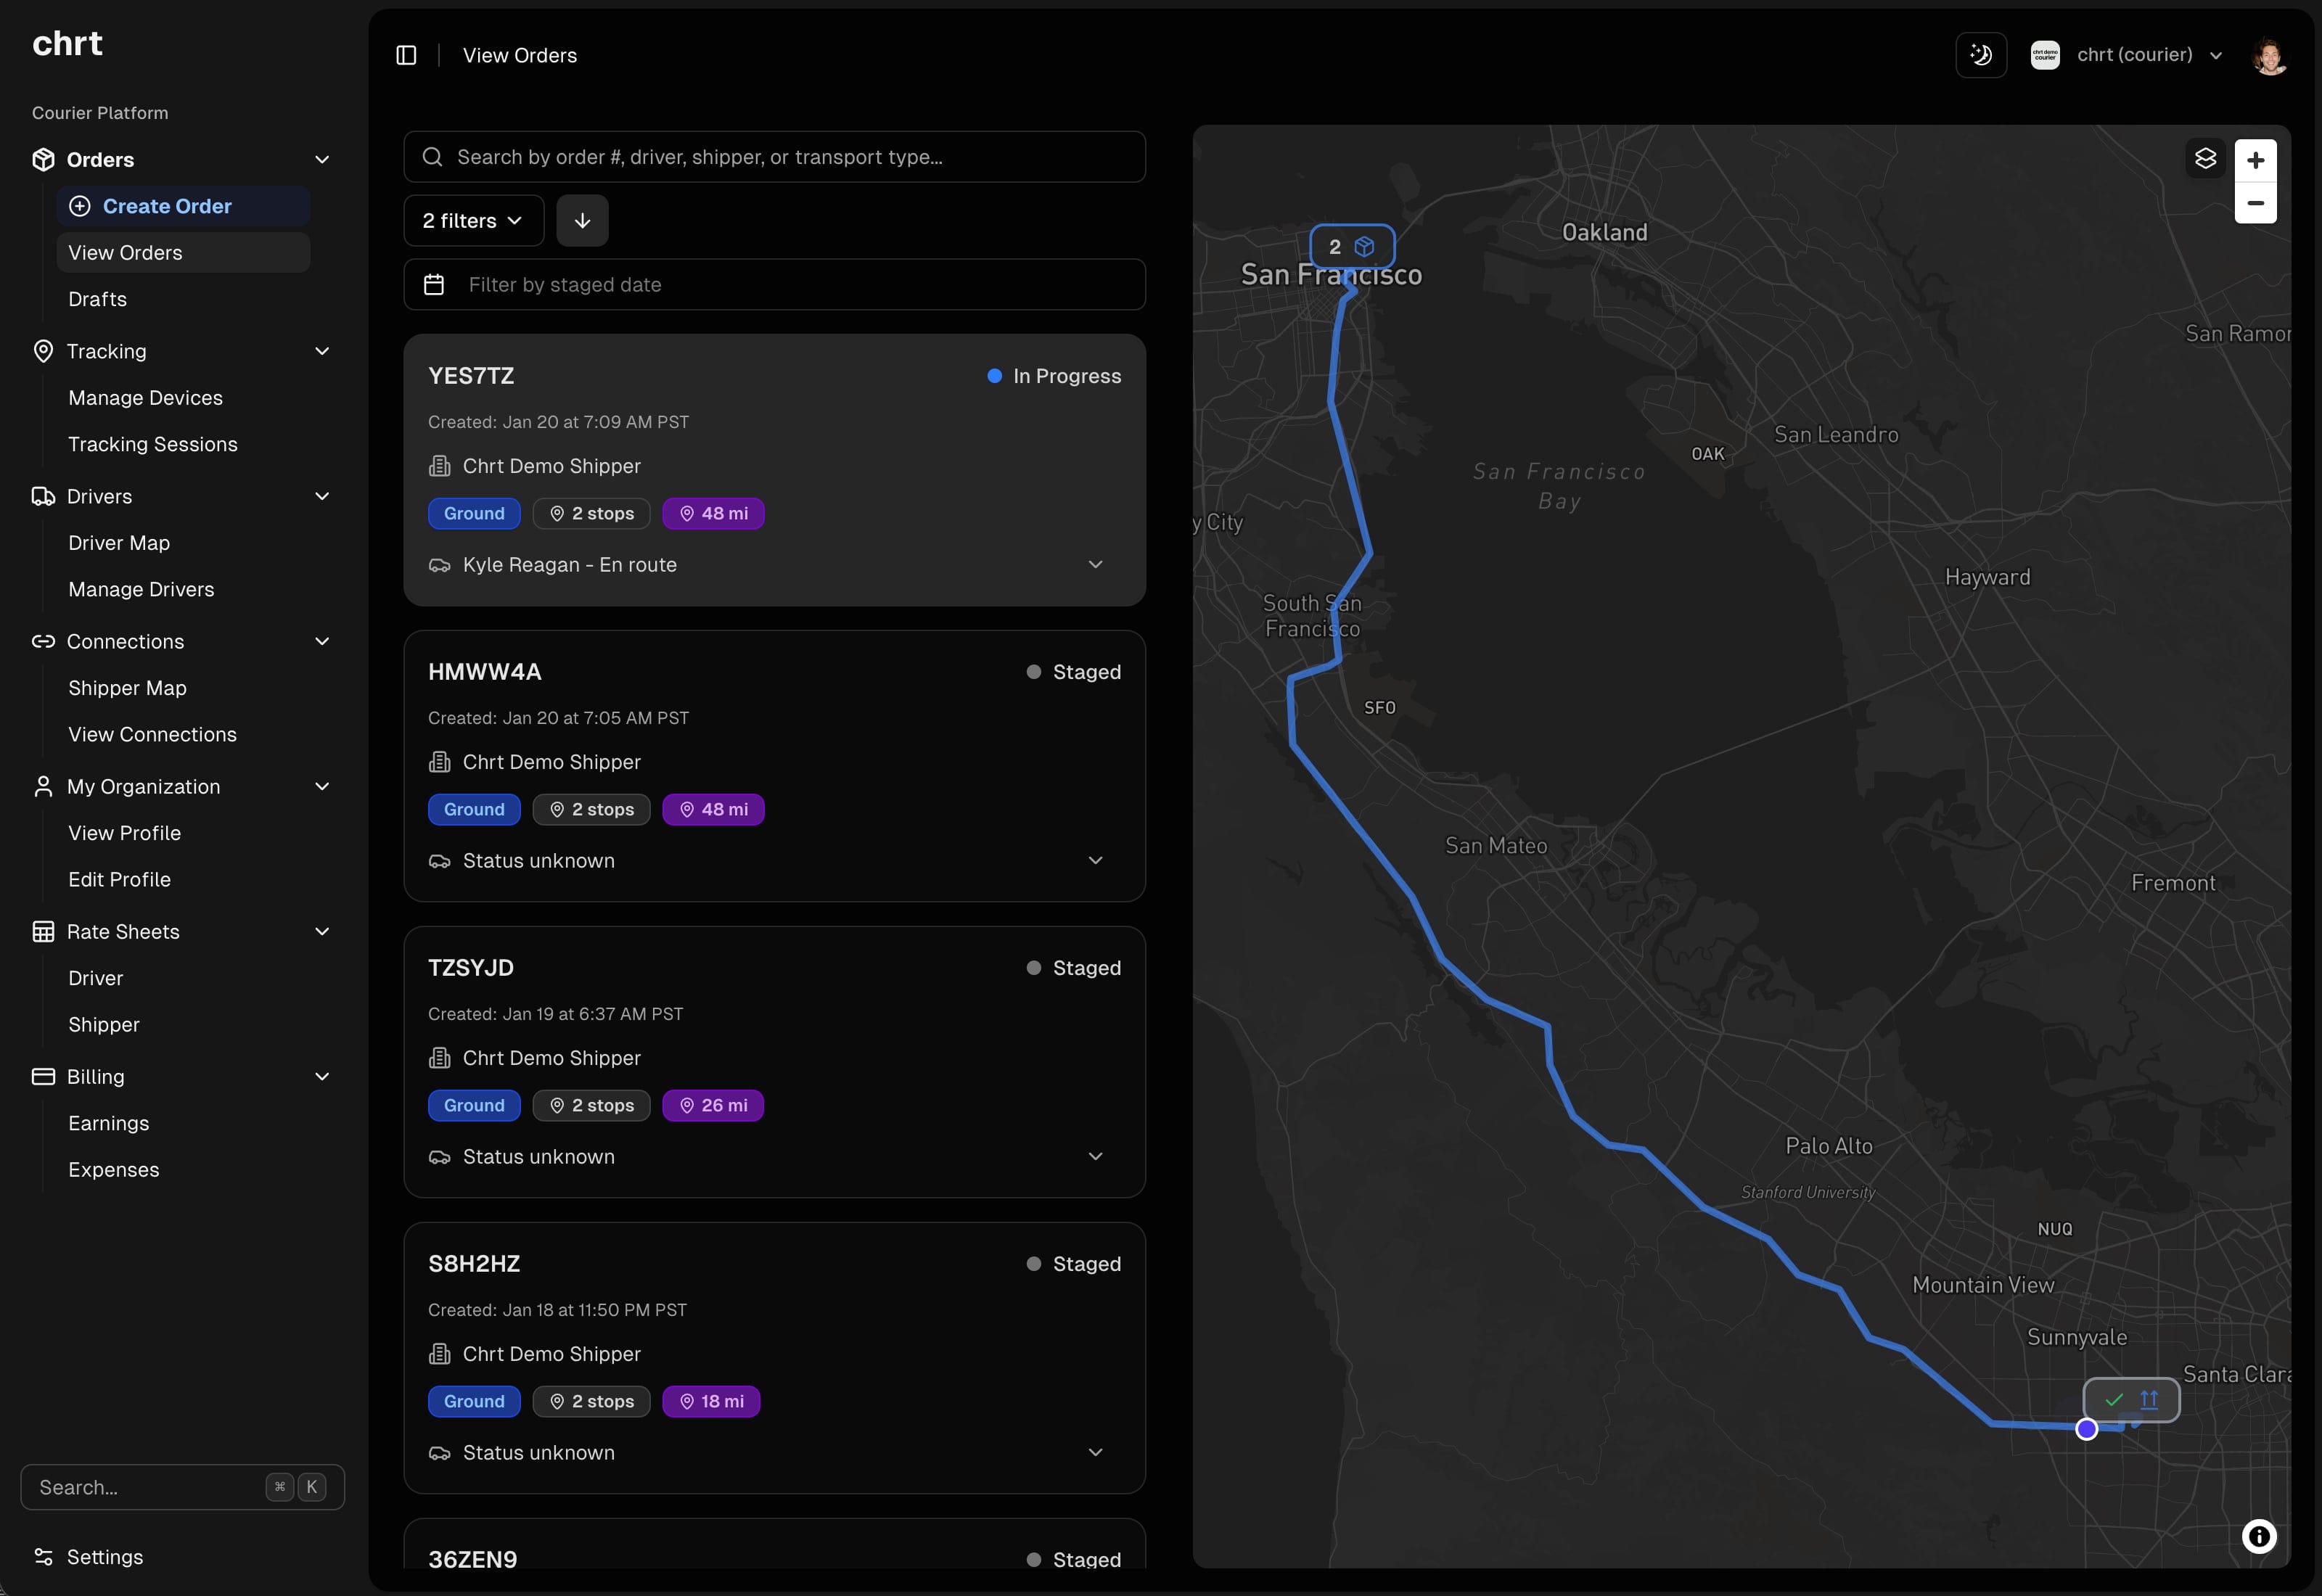The image size is (2322, 1596).
Task: Zoom in on the map
Action: (2255, 160)
